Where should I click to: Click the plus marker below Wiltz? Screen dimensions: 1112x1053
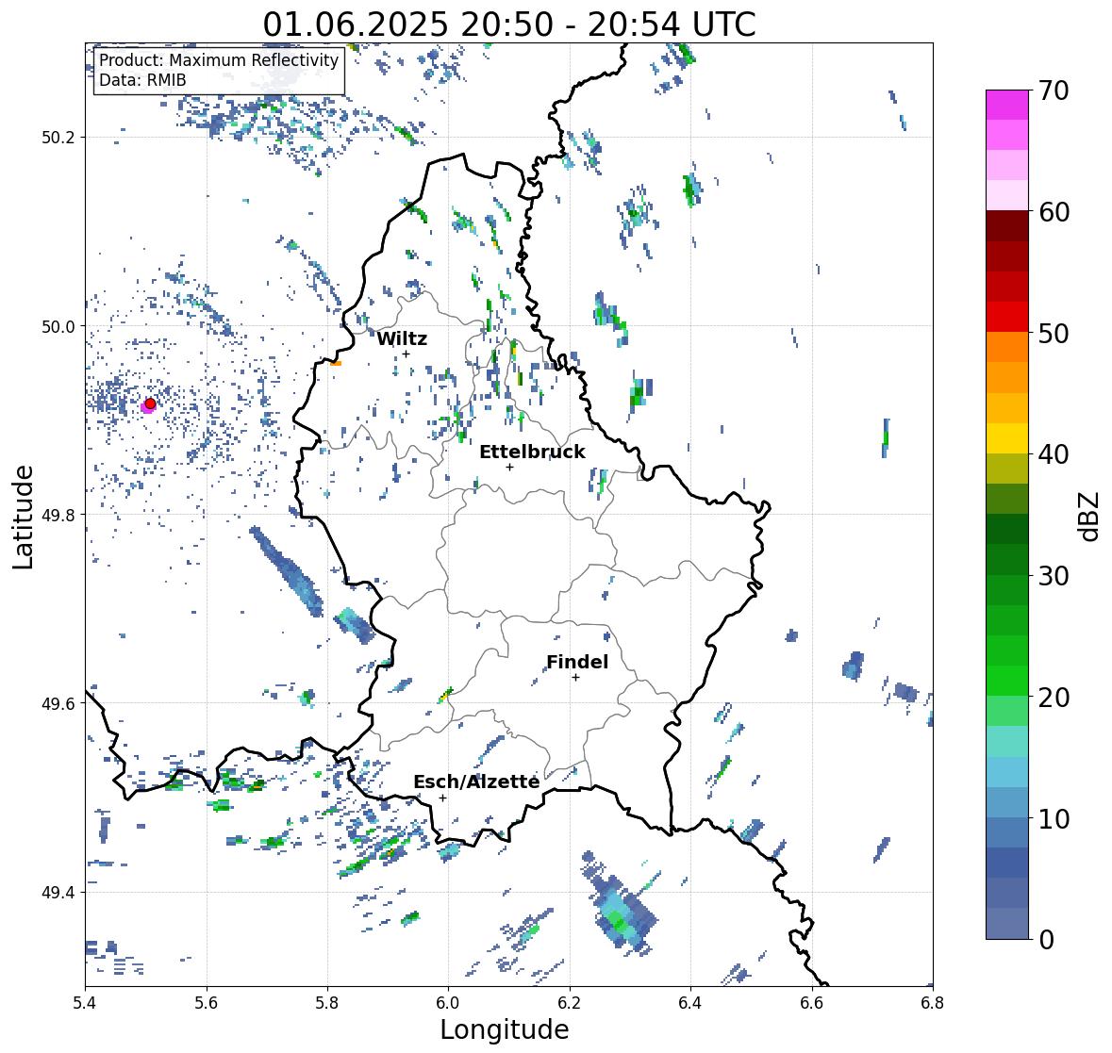(406, 354)
